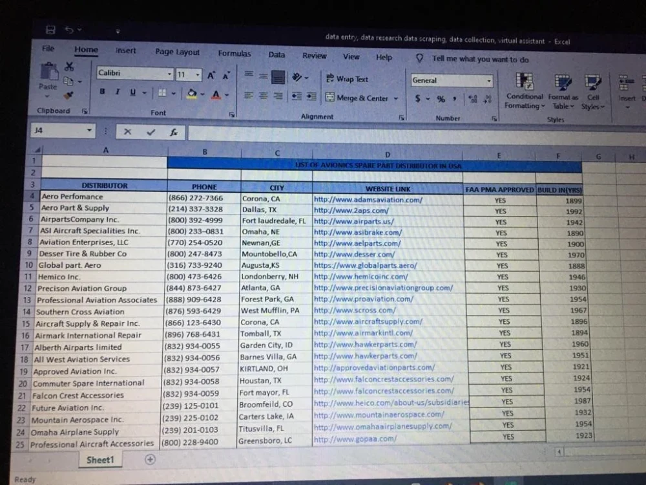Click the Copy icon

pyautogui.click(x=68, y=81)
